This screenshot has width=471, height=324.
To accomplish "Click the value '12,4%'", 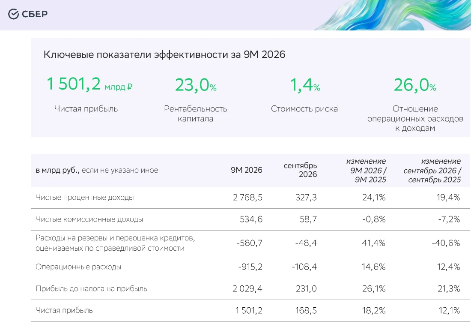I will [x=448, y=267].
